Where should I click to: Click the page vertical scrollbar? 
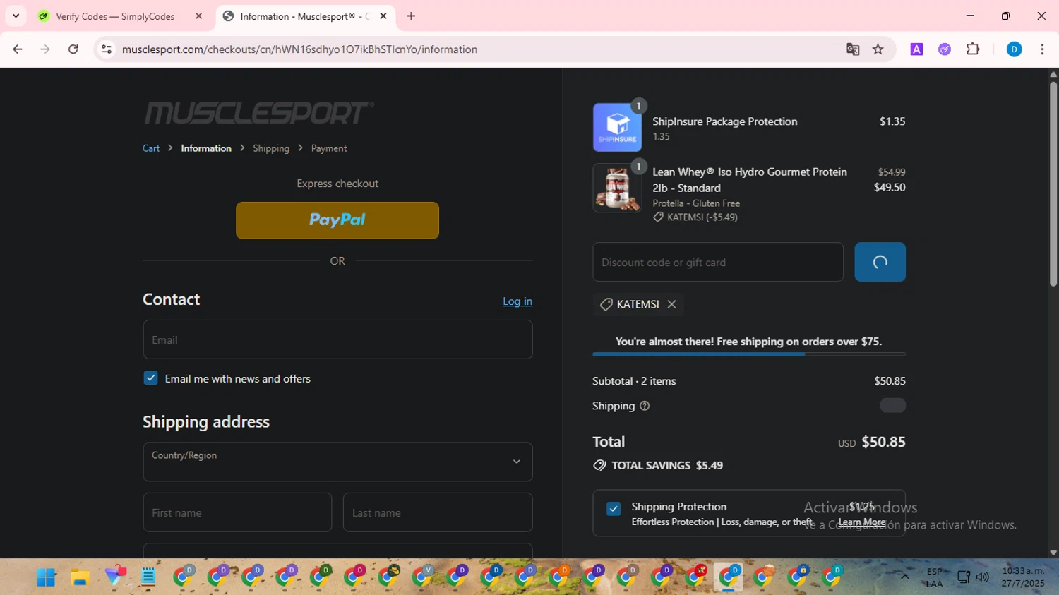point(1053,184)
